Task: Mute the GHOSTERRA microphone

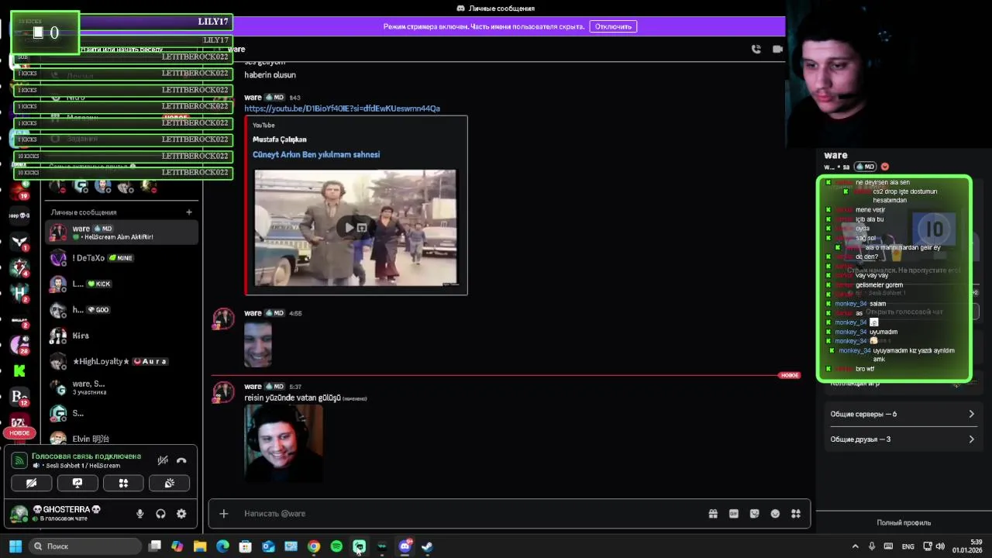Action: click(140, 513)
